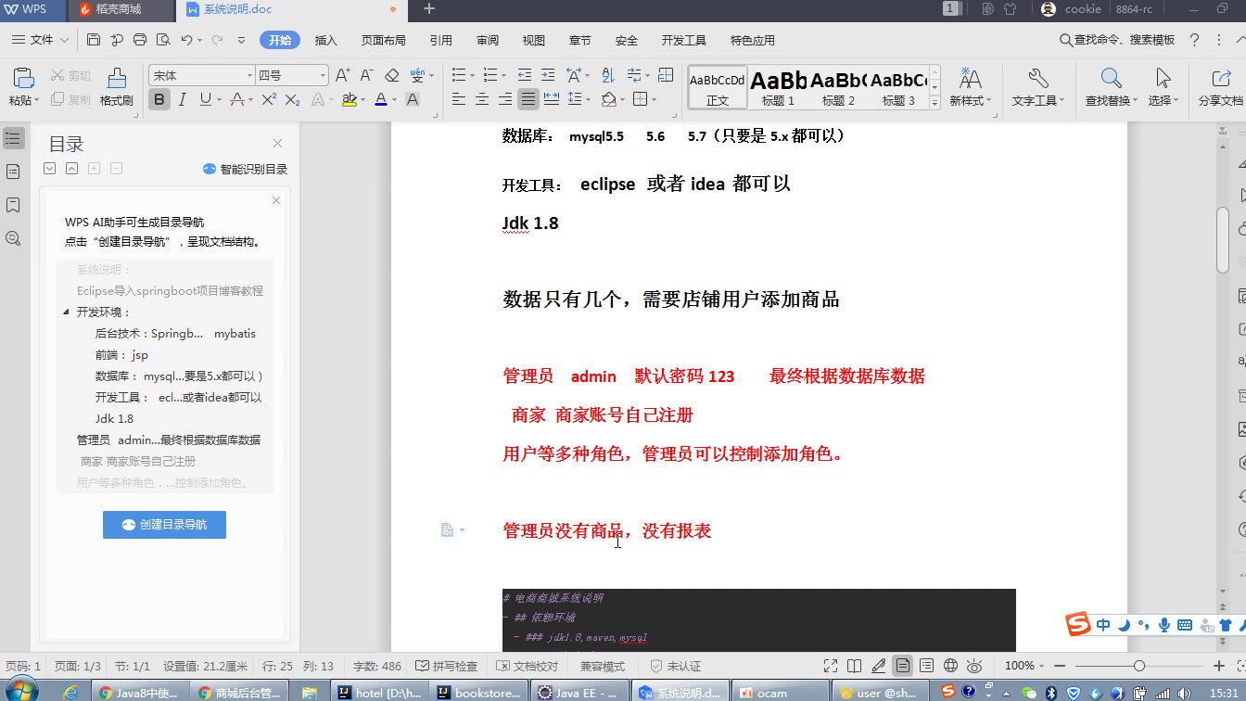Viewport: 1246px width, 701px height.
Task: Click 拼写检查 in status bar
Action: click(x=446, y=666)
